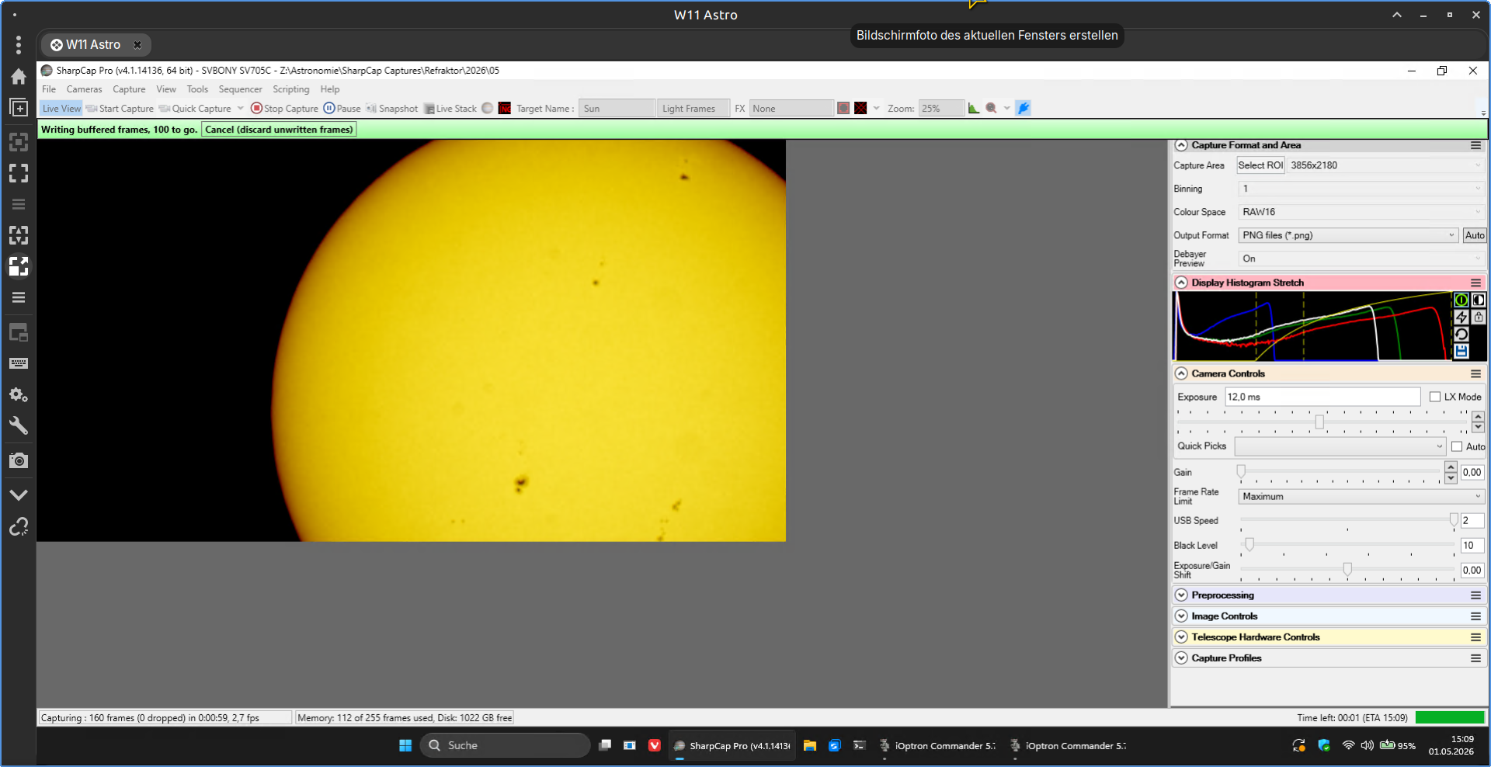The width and height of the screenshot is (1491, 767).
Task: Click the Gain slider handle
Action: pos(1241,471)
